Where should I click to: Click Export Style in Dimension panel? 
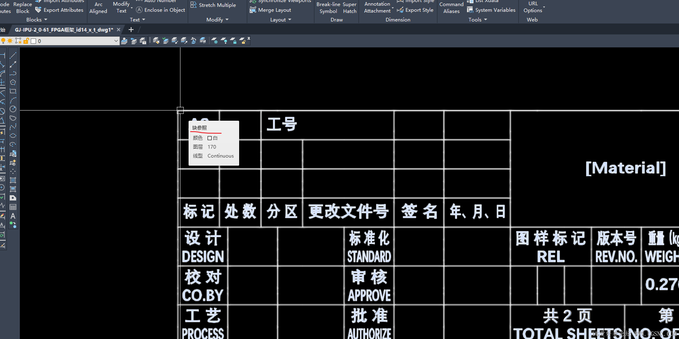(x=415, y=10)
